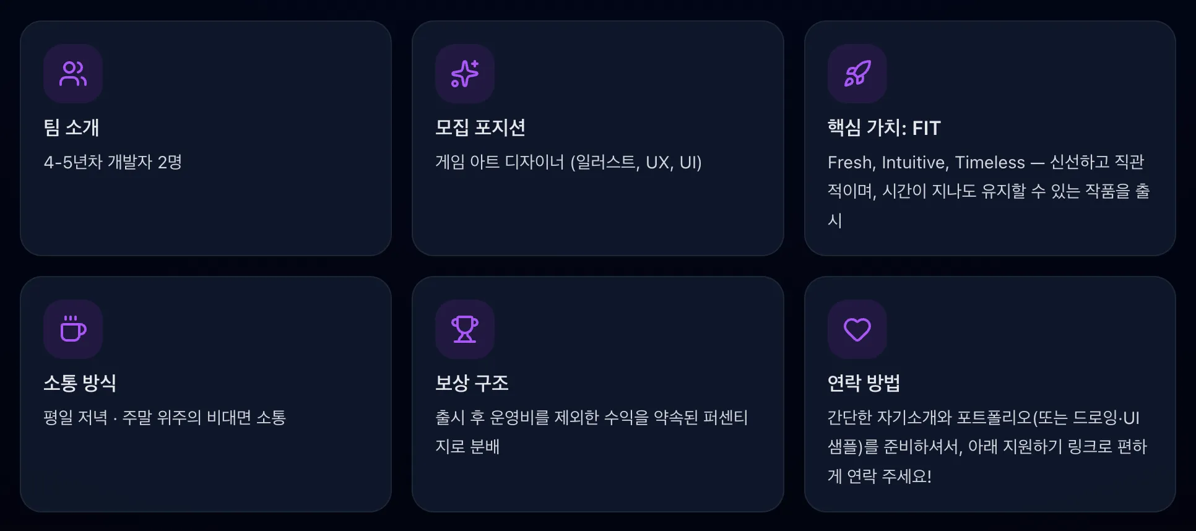
Task: Select the text 게임 아트 디자이너 (일러스트, UX, UI)
Action: tap(568, 163)
